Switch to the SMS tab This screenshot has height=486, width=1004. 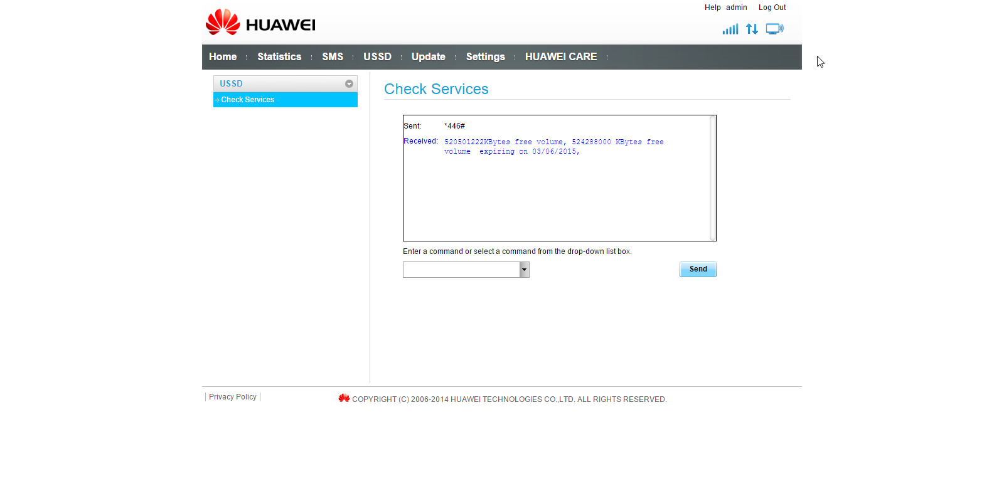point(333,57)
